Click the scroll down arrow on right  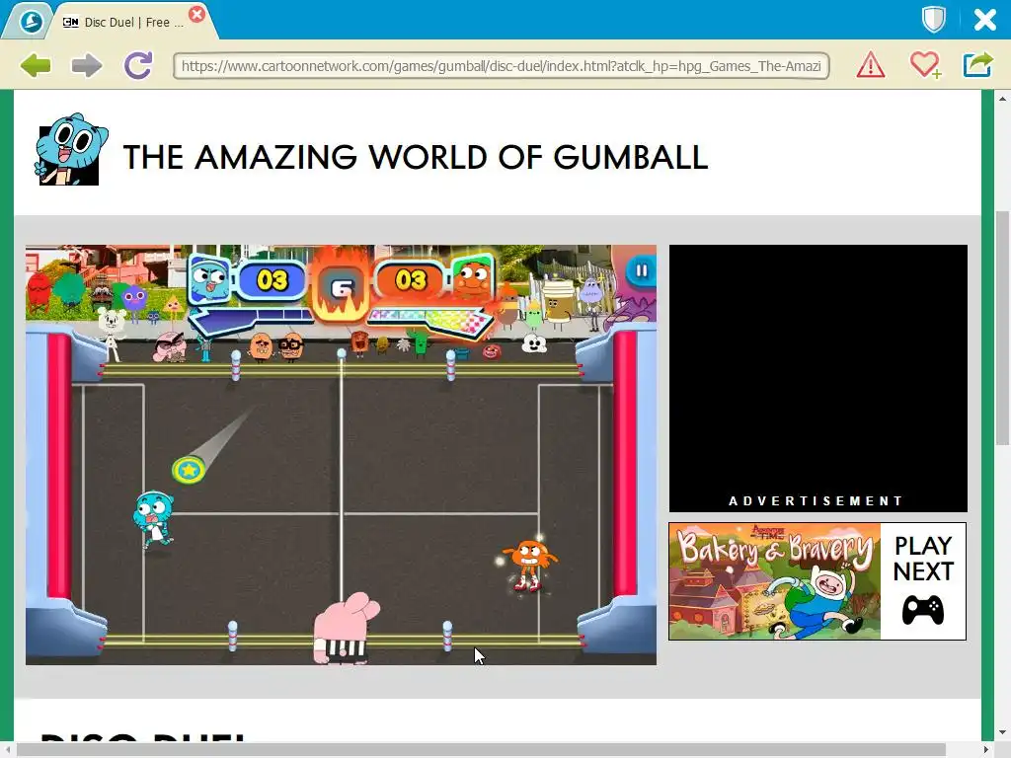(1002, 733)
